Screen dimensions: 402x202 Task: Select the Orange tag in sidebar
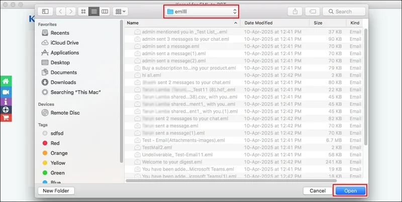[x=59, y=153]
